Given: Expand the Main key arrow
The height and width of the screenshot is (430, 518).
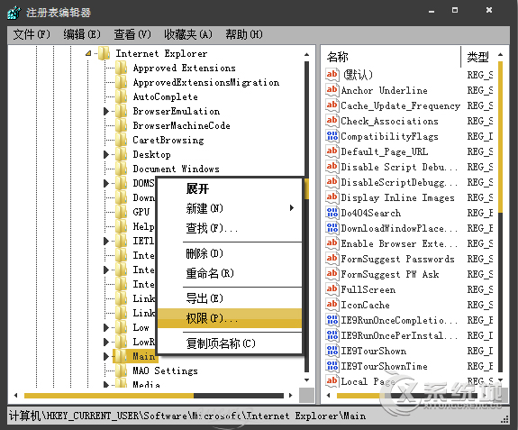Looking at the screenshot, I should point(106,356).
